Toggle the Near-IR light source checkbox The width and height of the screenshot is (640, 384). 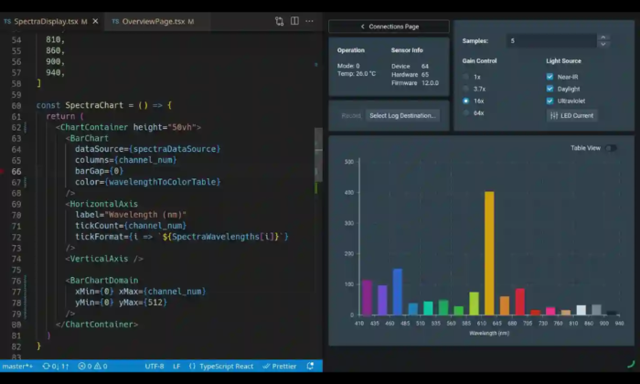(x=549, y=77)
